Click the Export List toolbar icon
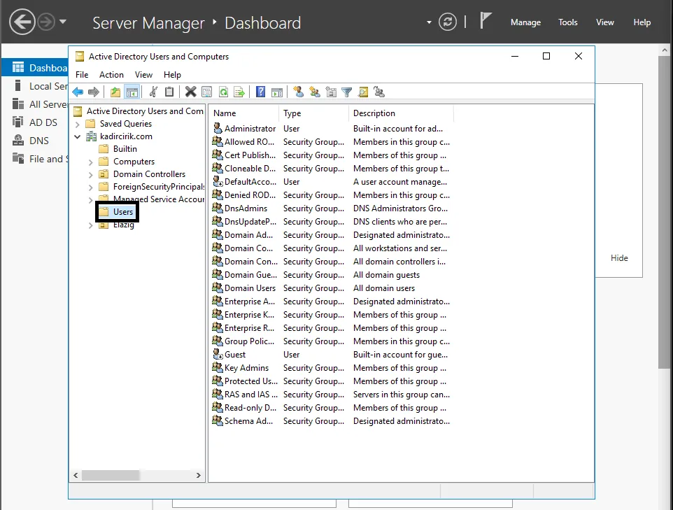 pyautogui.click(x=239, y=92)
